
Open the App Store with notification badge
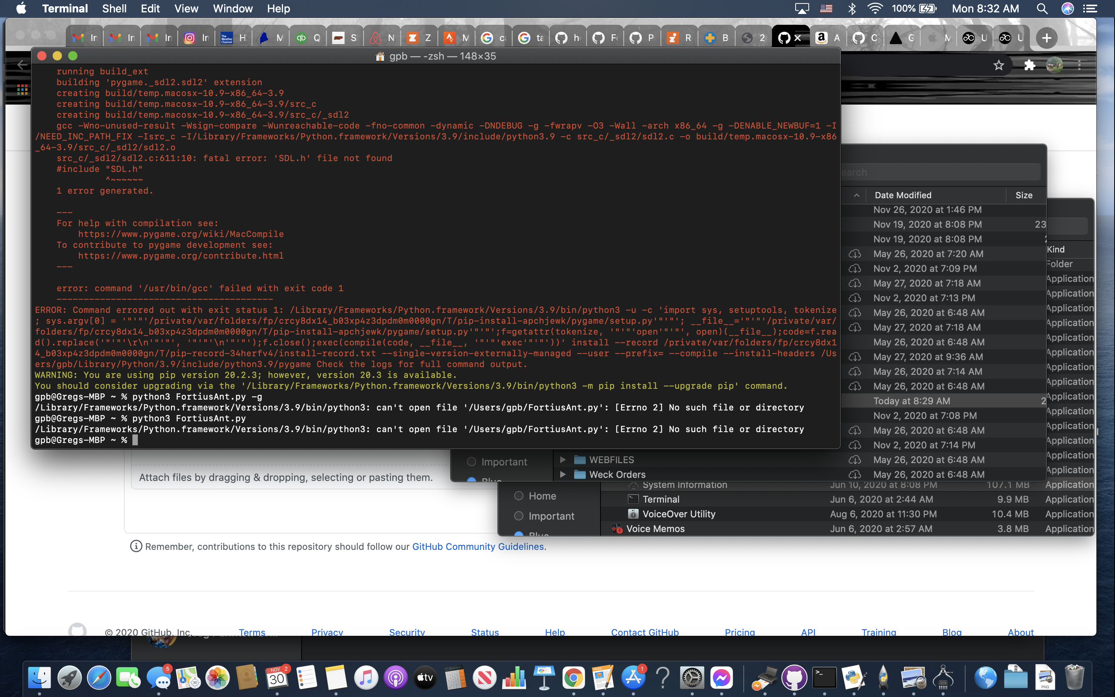tap(633, 678)
